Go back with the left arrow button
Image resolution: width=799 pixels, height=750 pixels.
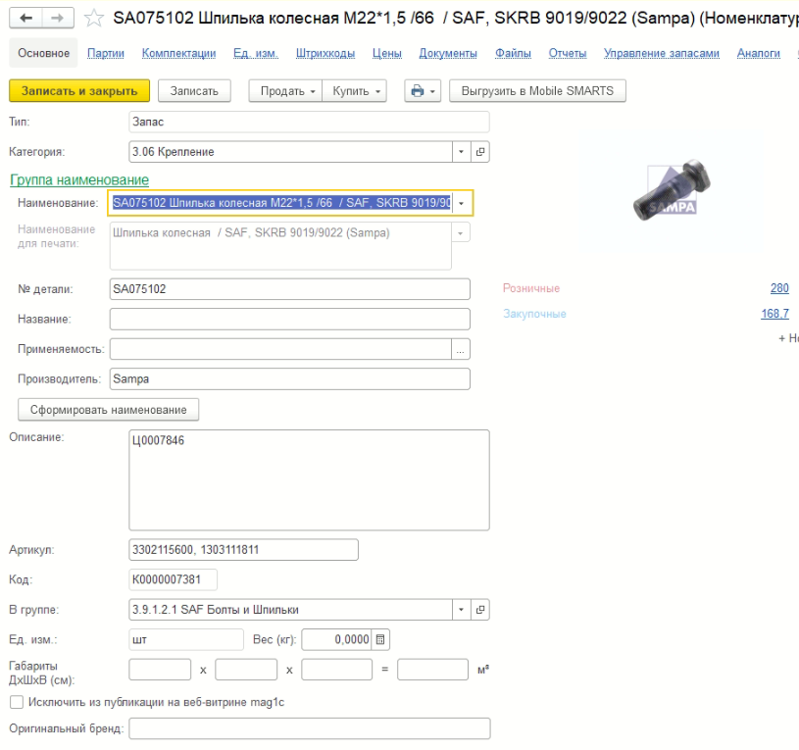click(x=26, y=19)
